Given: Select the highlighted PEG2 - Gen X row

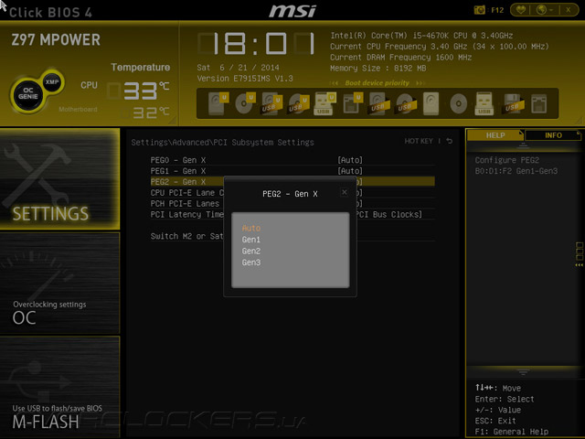Looking at the screenshot, I should click(x=292, y=182).
